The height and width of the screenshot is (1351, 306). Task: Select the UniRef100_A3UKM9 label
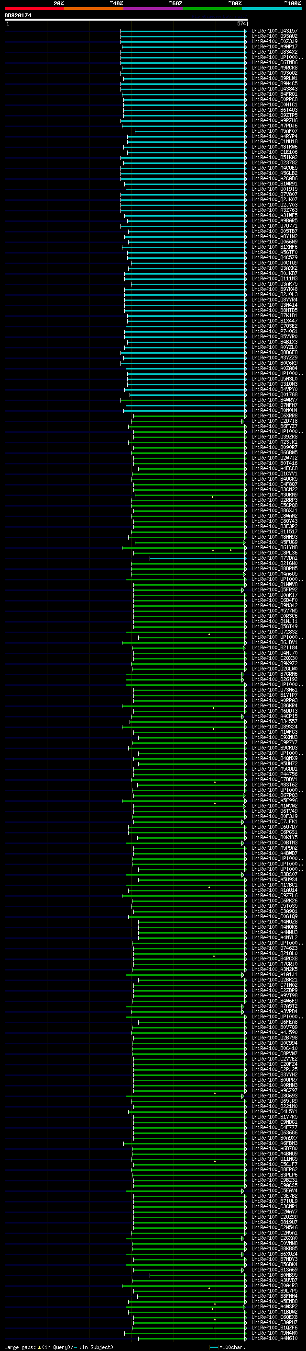[274, 495]
